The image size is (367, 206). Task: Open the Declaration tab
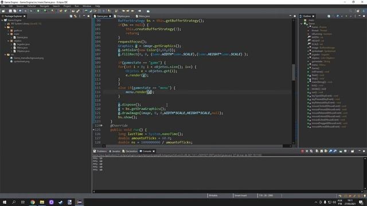click(x=130, y=151)
